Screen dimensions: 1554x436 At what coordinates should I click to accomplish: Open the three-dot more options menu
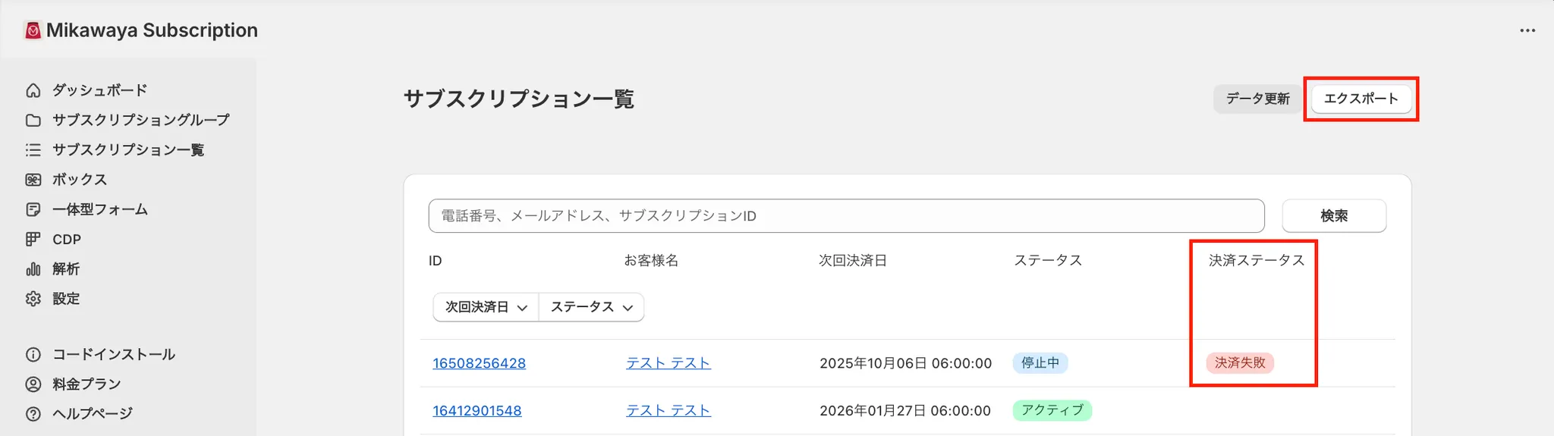pyautogui.click(x=1527, y=31)
